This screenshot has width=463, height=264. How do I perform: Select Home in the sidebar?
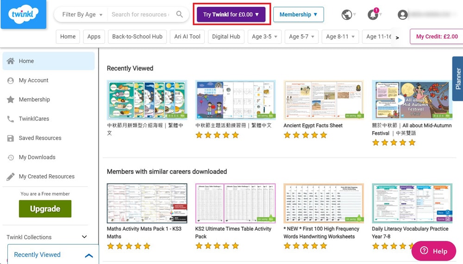pos(49,61)
